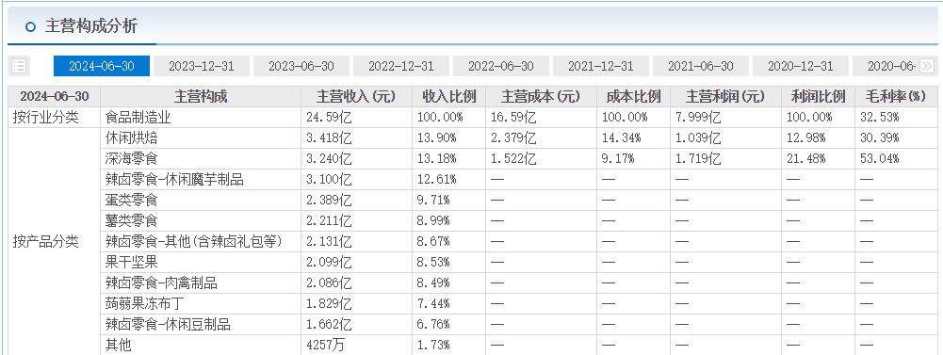Select the 蛋类零食 row

132,200
